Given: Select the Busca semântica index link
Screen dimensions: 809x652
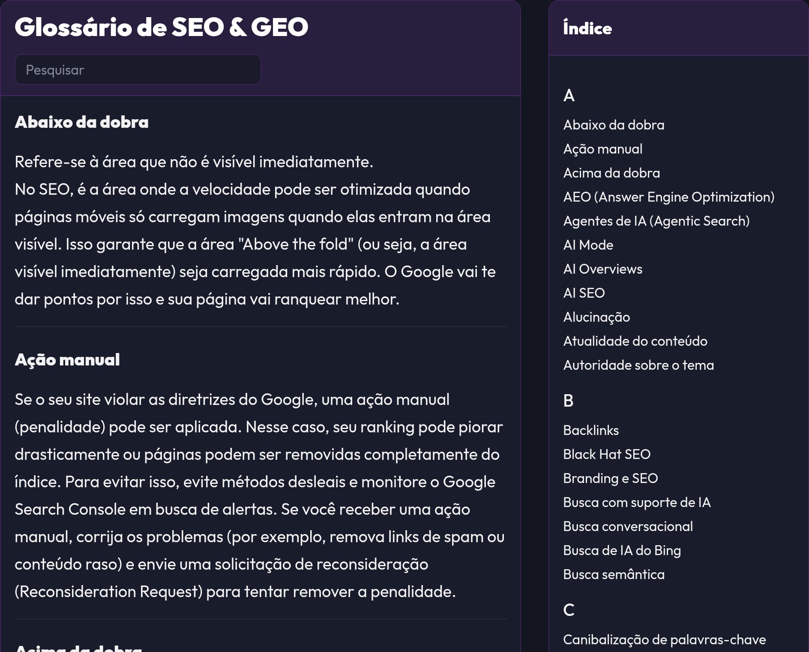Looking at the screenshot, I should tap(614, 574).
